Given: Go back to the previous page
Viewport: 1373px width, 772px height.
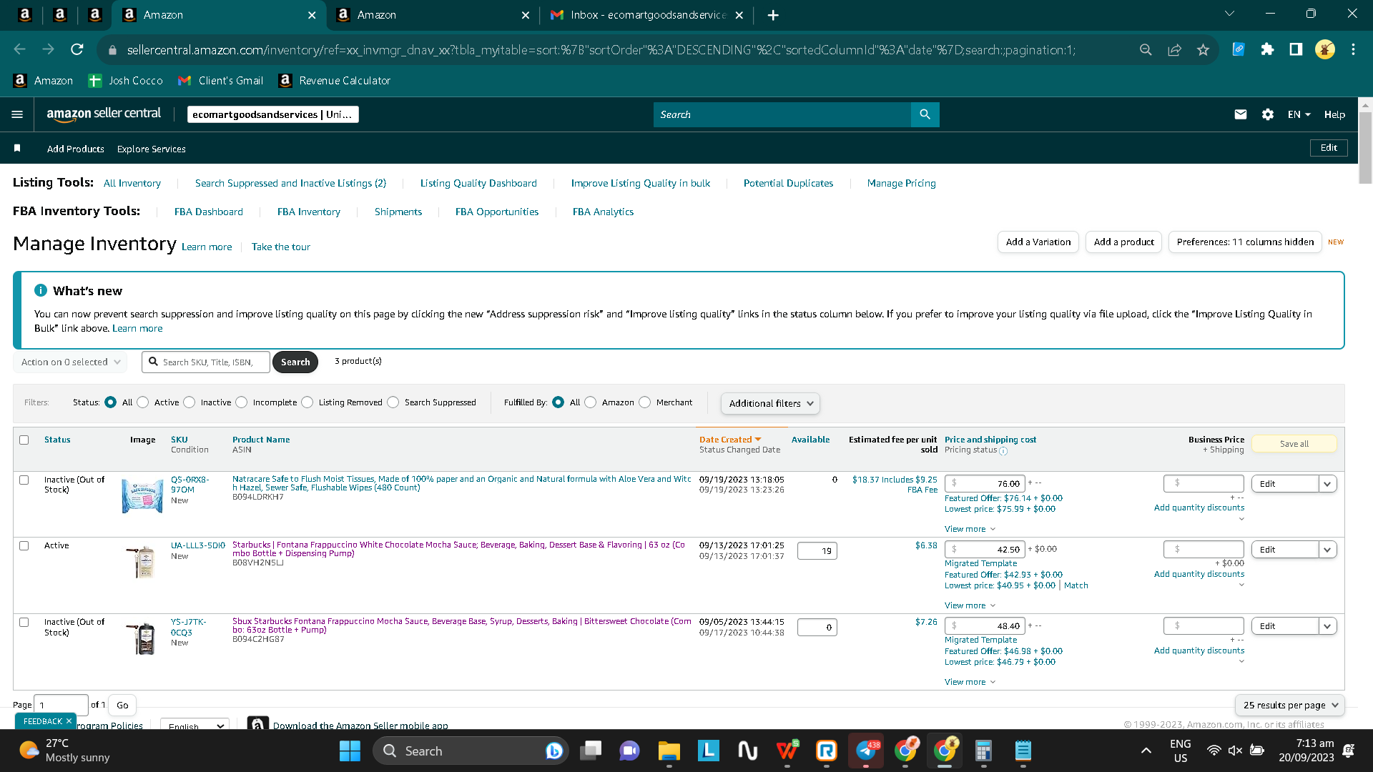Looking at the screenshot, I should (19, 49).
